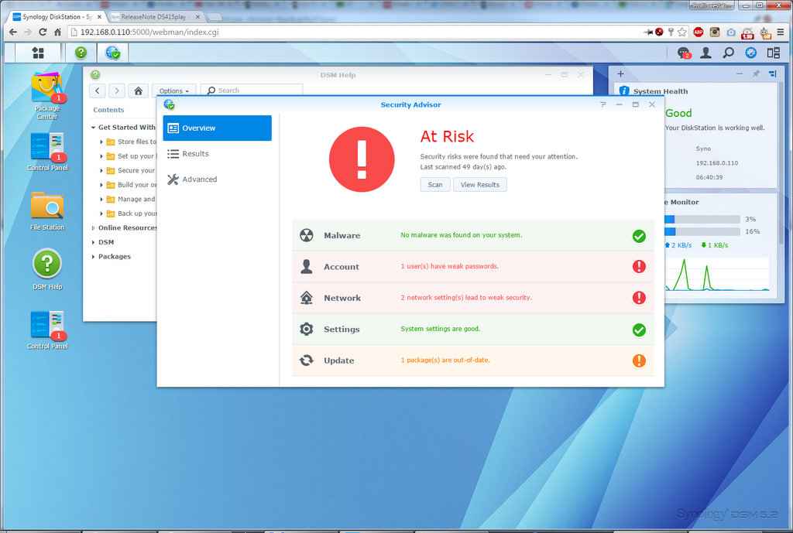The image size is (793, 533).
Task: Click the Back up your folder entry
Action: [x=132, y=214]
